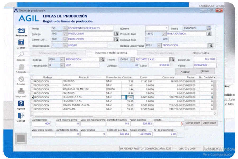Switch to Otros costos tab
The image size is (238, 159).
201,53
